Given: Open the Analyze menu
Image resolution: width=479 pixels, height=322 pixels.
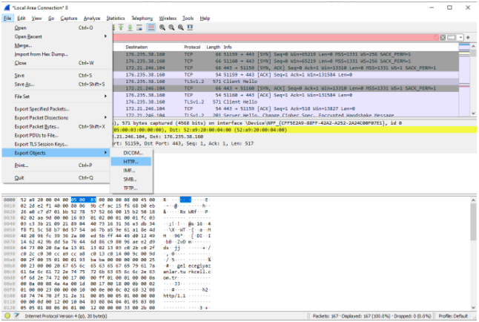Looking at the screenshot, I should [x=92, y=19].
